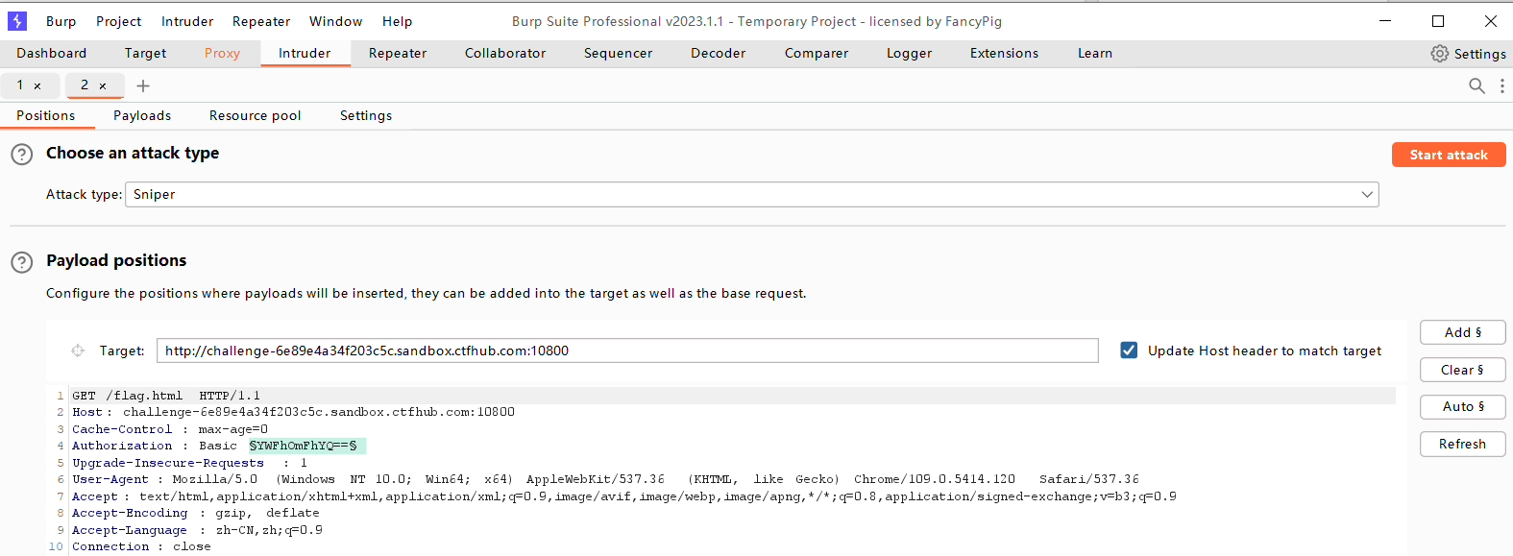Select the Intruder tool tab
The image size is (1513, 556).
pos(305,54)
